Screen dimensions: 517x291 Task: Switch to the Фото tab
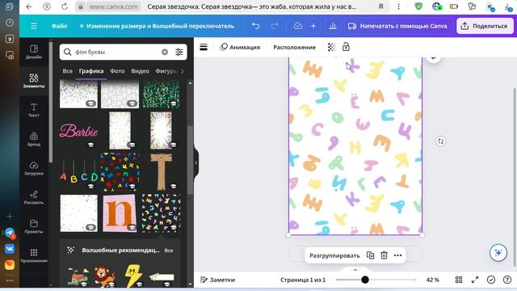[x=117, y=71]
